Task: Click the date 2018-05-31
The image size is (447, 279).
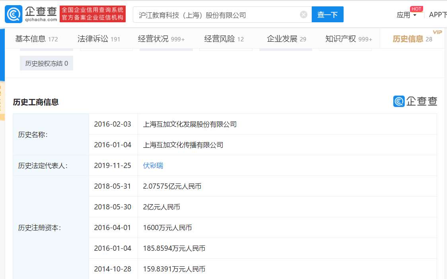Action: click(x=113, y=186)
